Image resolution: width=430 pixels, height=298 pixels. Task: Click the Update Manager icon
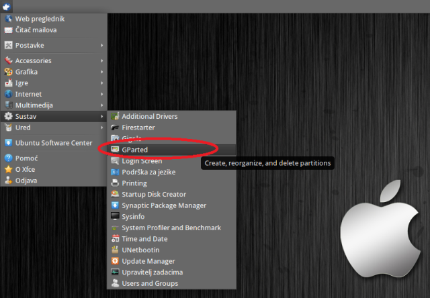point(115,261)
